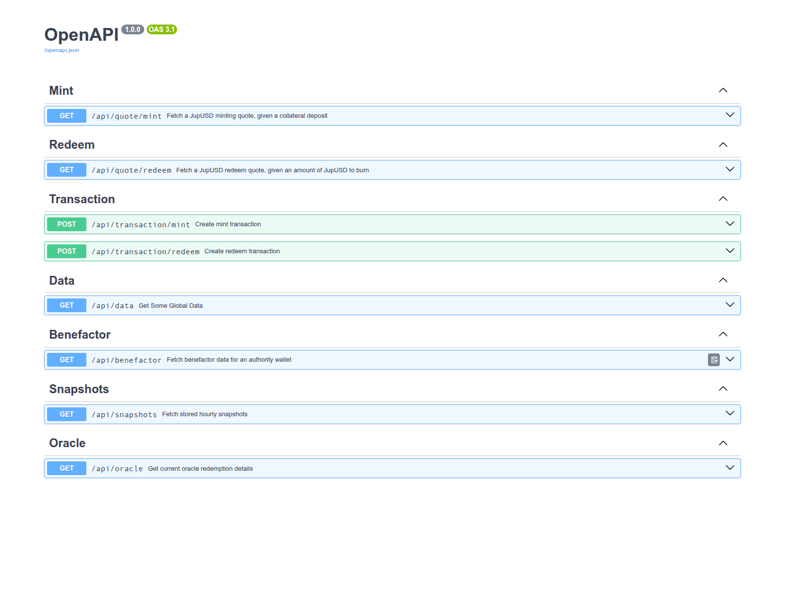Collapse the Oracle section chevron
Image resolution: width=785 pixels, height=589 pixels.
click(723, 443)
